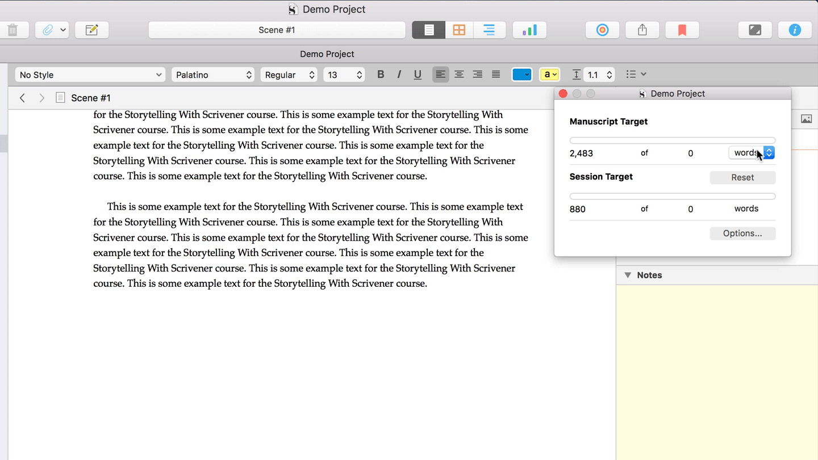This screenshot has width=818, height=460.
Task: Click the 880 session word count
Action: pyautogui.click(x=577, y=209)
